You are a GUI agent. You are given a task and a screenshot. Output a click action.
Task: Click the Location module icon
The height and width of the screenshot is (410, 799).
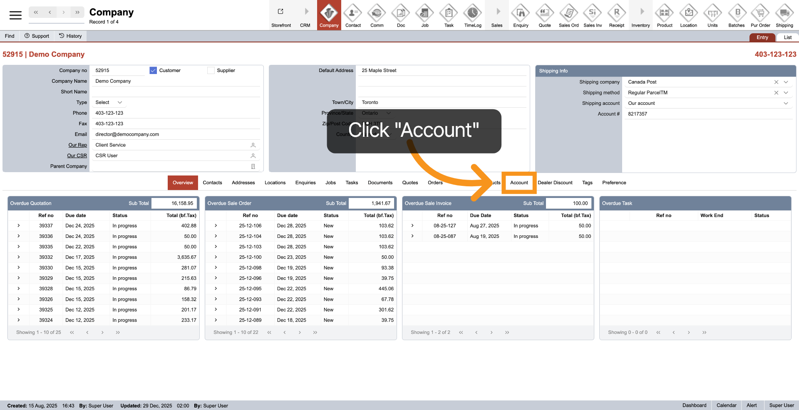pyautogui.click(x=688, y=14)
